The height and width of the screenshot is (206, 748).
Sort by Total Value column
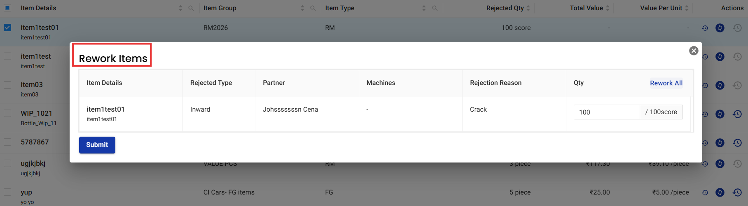click(608, 8)
